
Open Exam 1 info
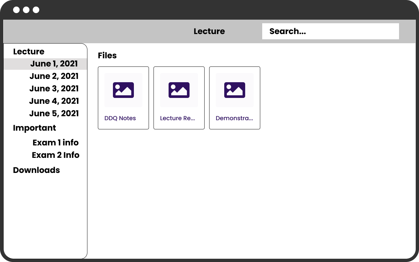click(56, 143)
